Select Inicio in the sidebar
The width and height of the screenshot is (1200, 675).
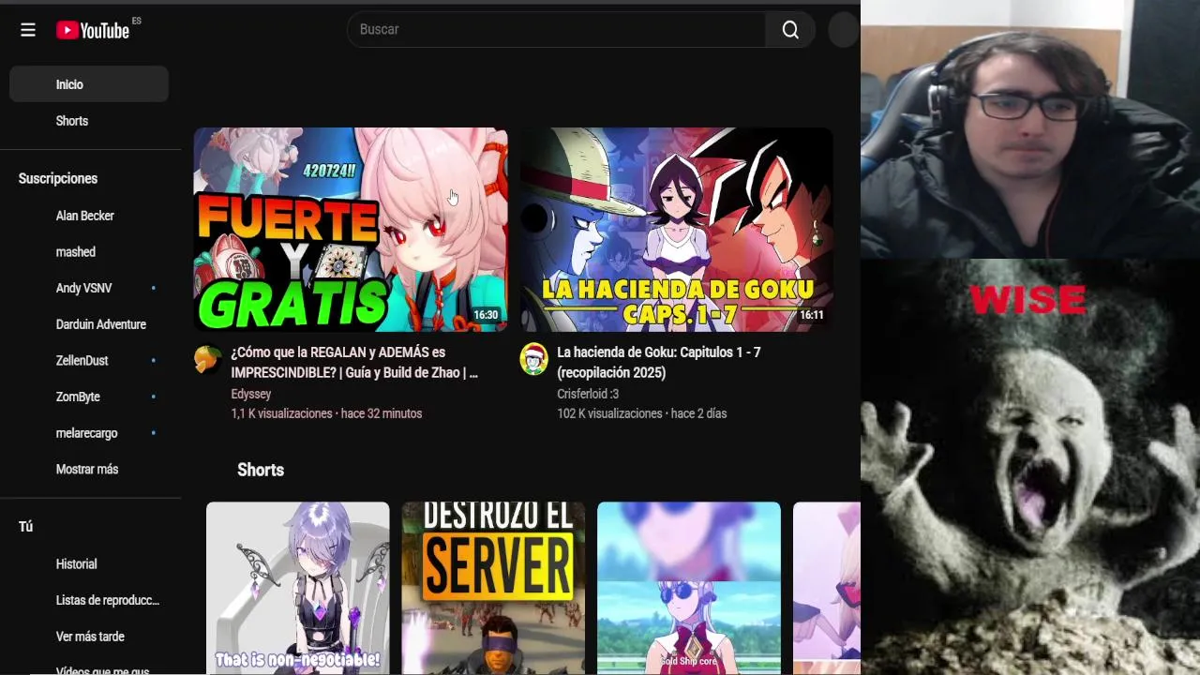pyautogui.click(x=89, y=84)
